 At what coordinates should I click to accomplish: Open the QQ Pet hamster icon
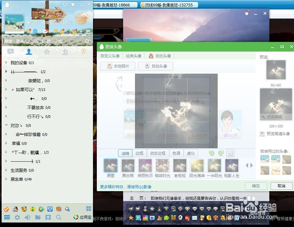coord(24,209)
